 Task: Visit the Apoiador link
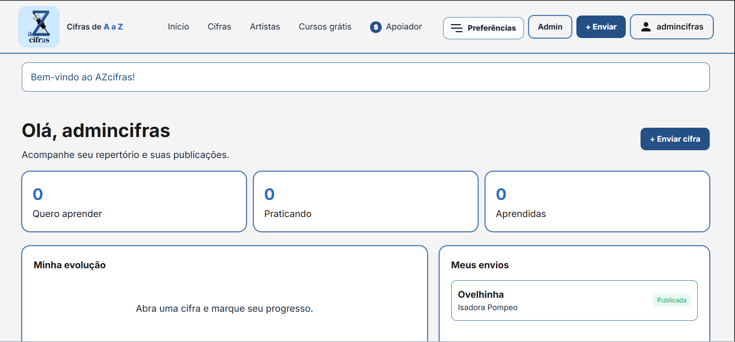(396, 27)
